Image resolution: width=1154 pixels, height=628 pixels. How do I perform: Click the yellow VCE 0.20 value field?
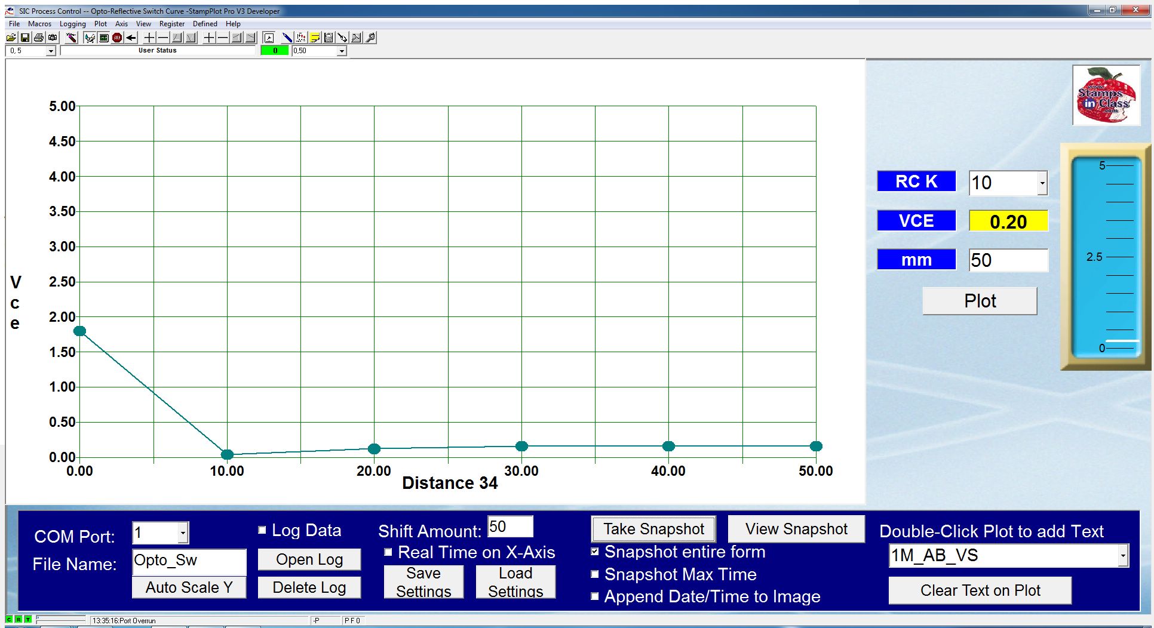click(1008, 221)
